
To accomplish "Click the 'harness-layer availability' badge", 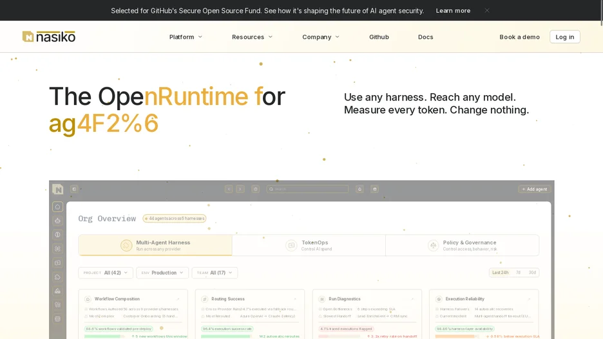I will (x=464, y=329).
